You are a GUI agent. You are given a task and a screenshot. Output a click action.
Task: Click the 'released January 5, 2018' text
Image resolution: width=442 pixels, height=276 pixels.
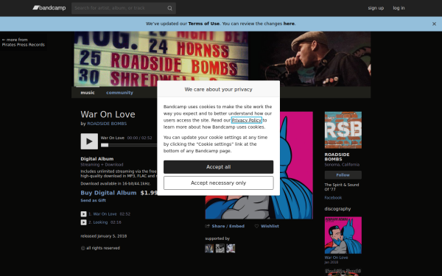click(x=103, y=236)
